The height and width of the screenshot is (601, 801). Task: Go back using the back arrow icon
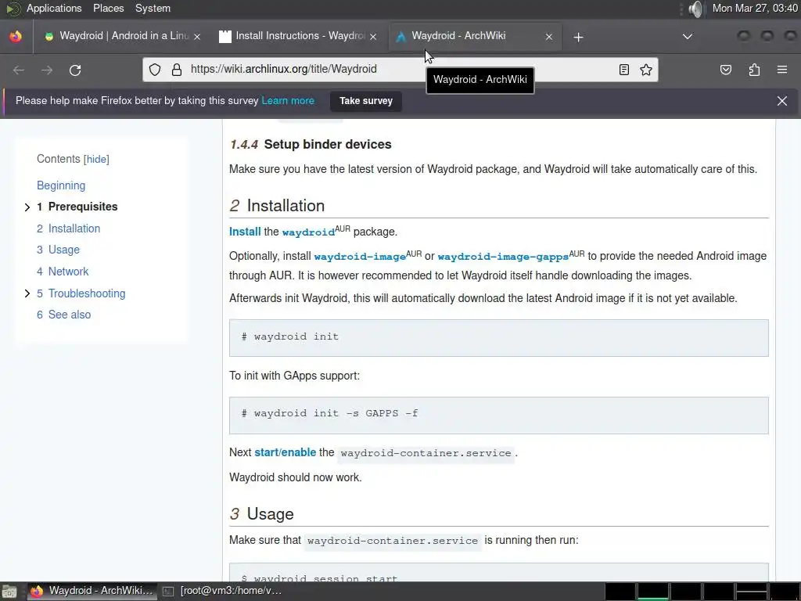19,70
